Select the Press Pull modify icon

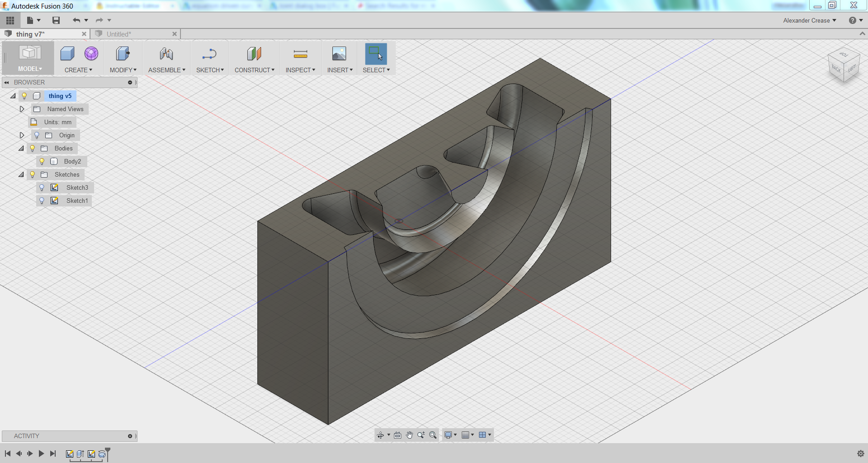[x=123, y=54]
